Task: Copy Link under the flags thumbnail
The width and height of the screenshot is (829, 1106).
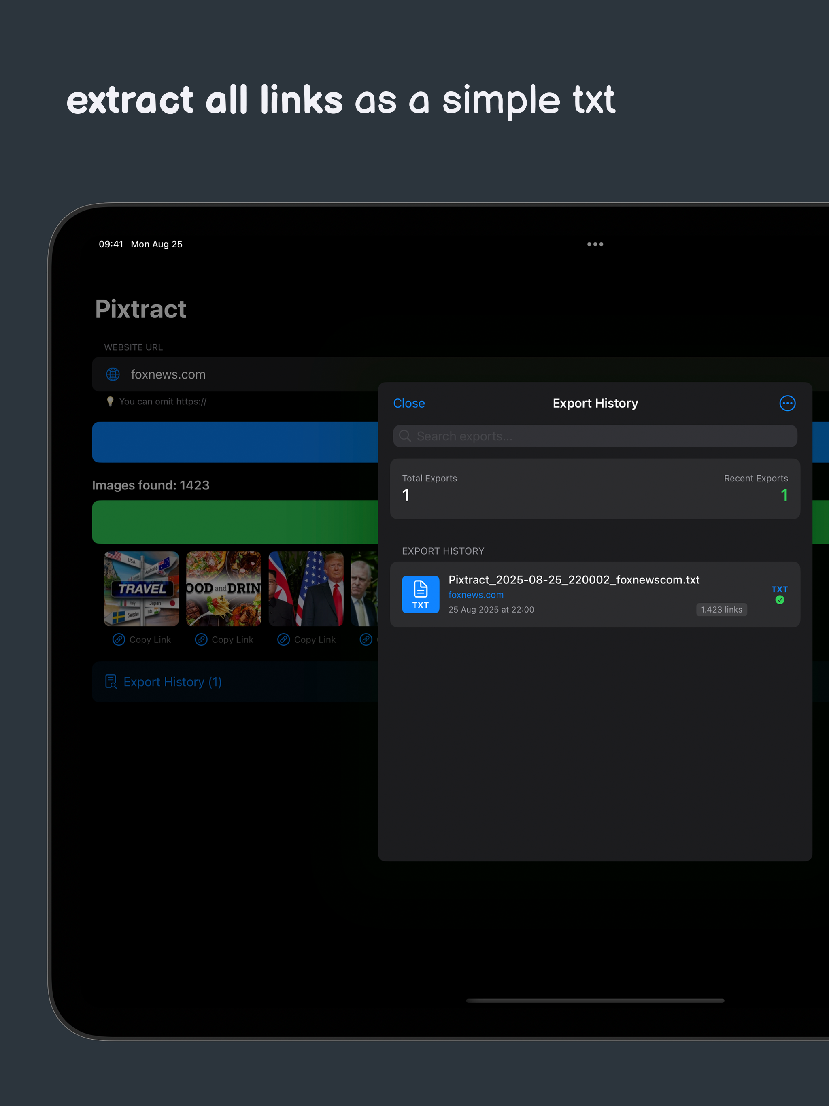Action: tap(306, 640)
